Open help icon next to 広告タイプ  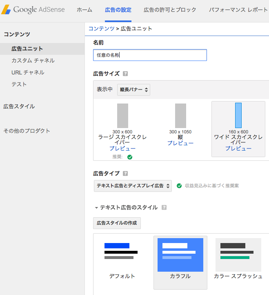125,173
